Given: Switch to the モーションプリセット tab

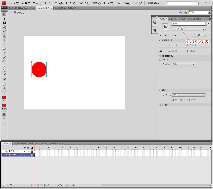Looking at the screenshot, I should click(x=195, y=19).
